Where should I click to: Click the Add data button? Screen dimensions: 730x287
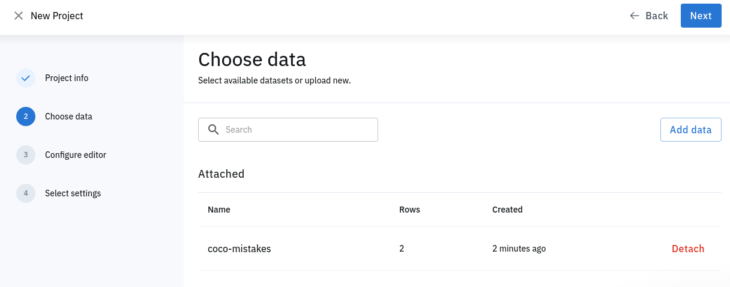[x=690, y=130]
